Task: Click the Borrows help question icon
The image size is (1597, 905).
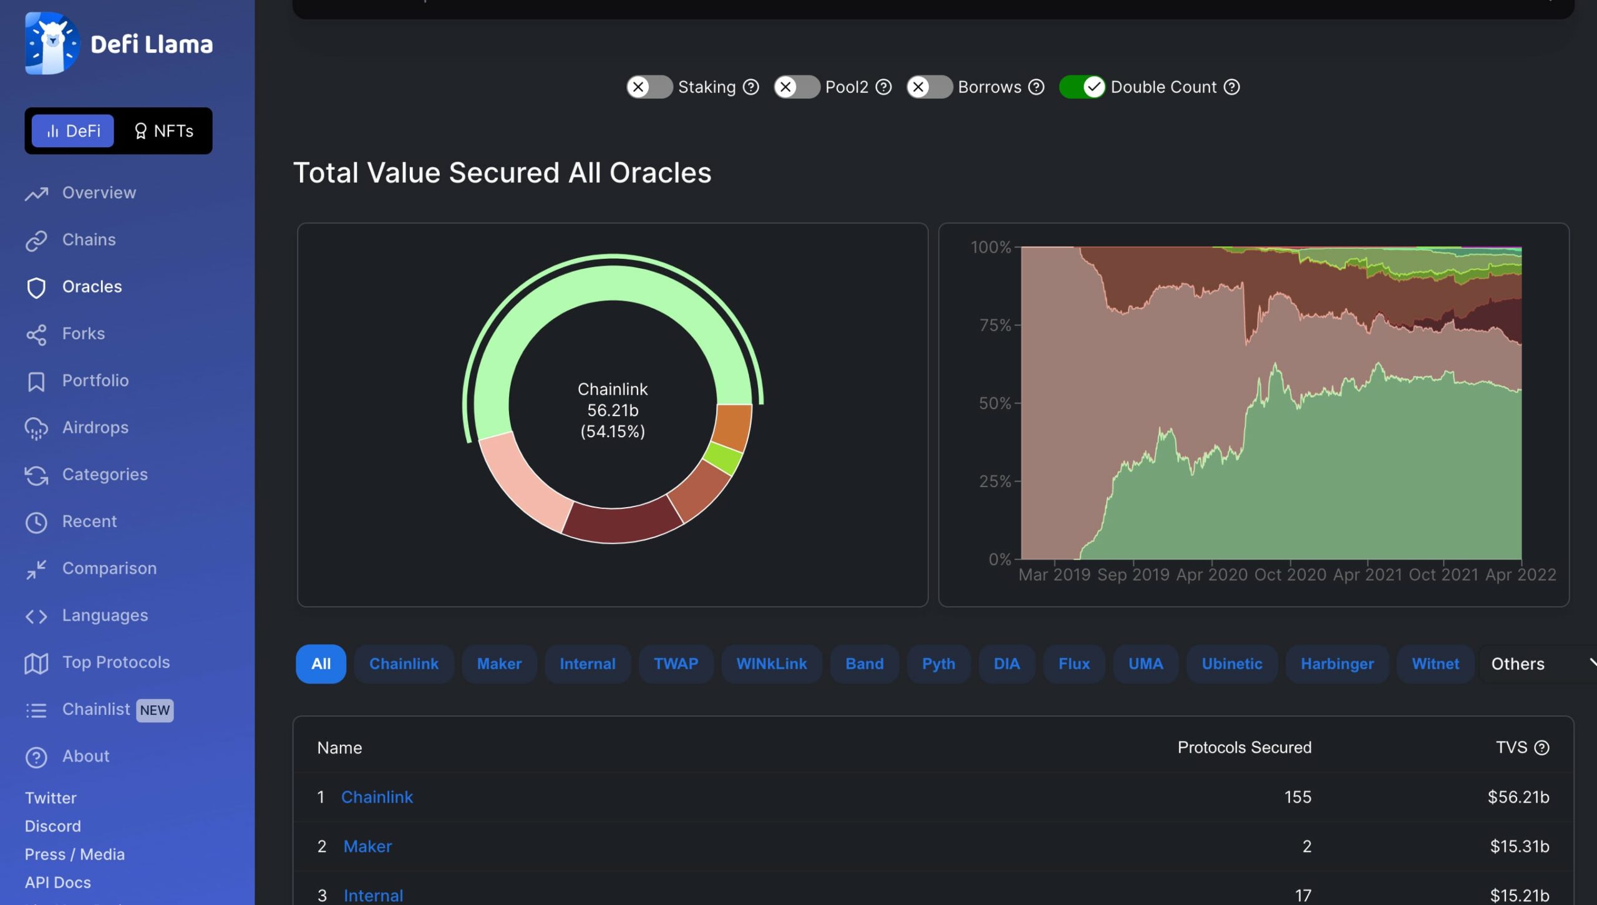Action: pyautogui.click(x=1036, y=87)
